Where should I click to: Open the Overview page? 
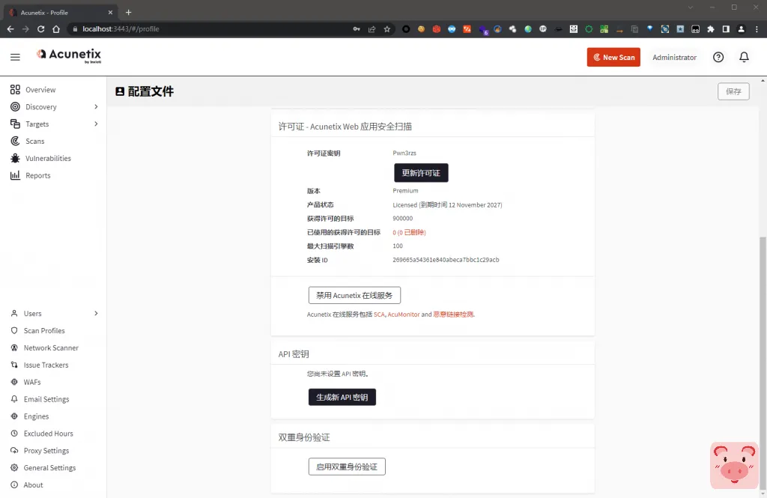click(40, 90)
